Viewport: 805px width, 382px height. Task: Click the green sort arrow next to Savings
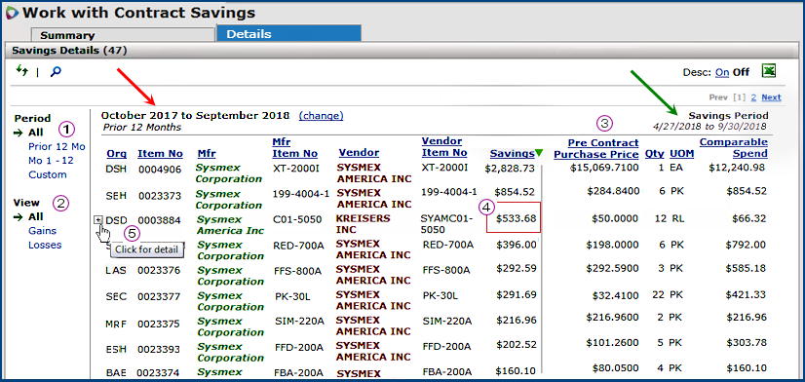(539, 153)
